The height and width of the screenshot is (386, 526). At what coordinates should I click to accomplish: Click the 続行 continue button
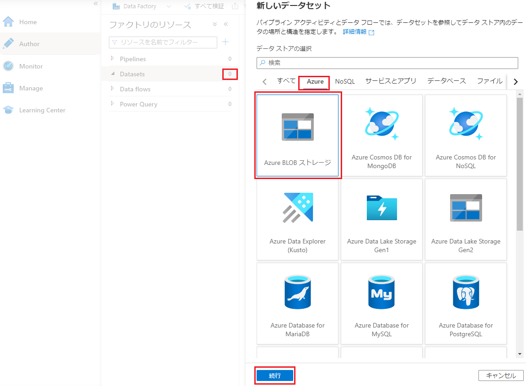tap(275, 375)
